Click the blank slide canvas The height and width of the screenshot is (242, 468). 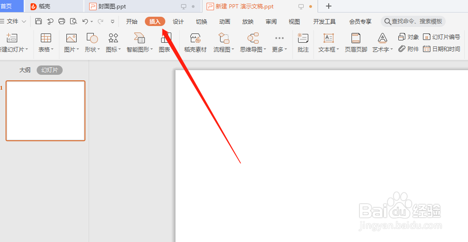[321, 156]
